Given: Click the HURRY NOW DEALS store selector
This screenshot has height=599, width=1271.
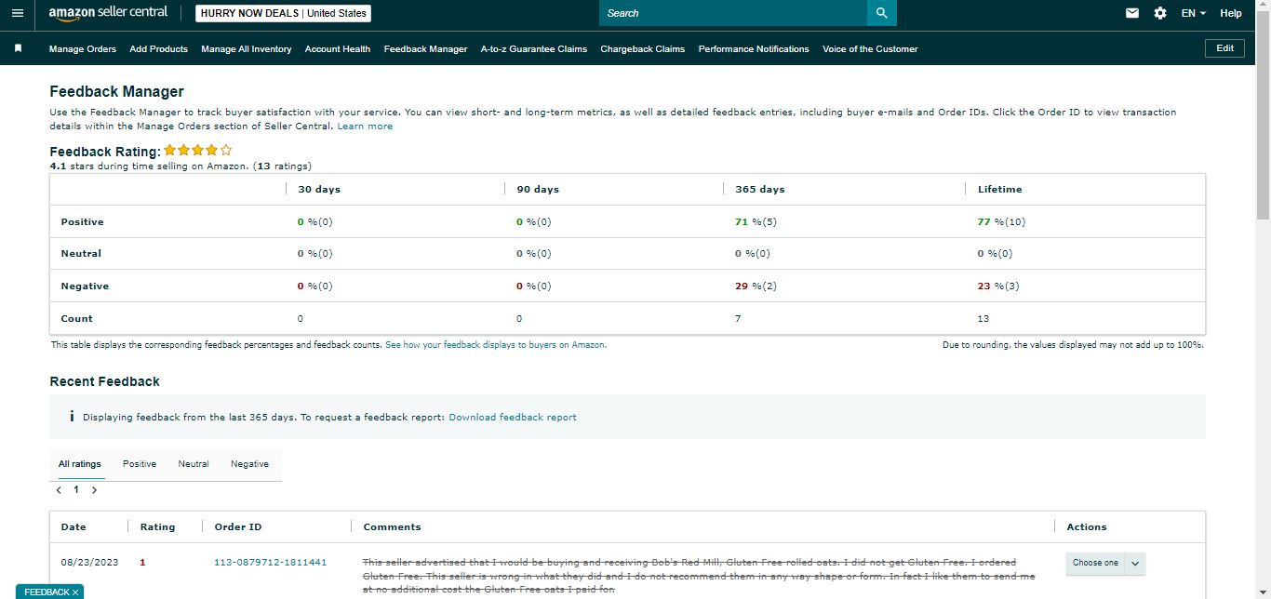Looking at the screenshot, I should coord(284,13).
